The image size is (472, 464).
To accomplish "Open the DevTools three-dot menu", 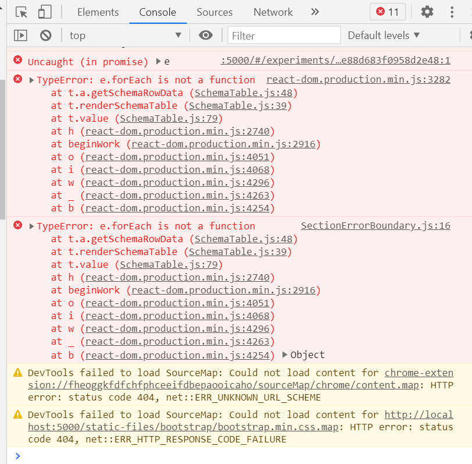I will point(452,12).
